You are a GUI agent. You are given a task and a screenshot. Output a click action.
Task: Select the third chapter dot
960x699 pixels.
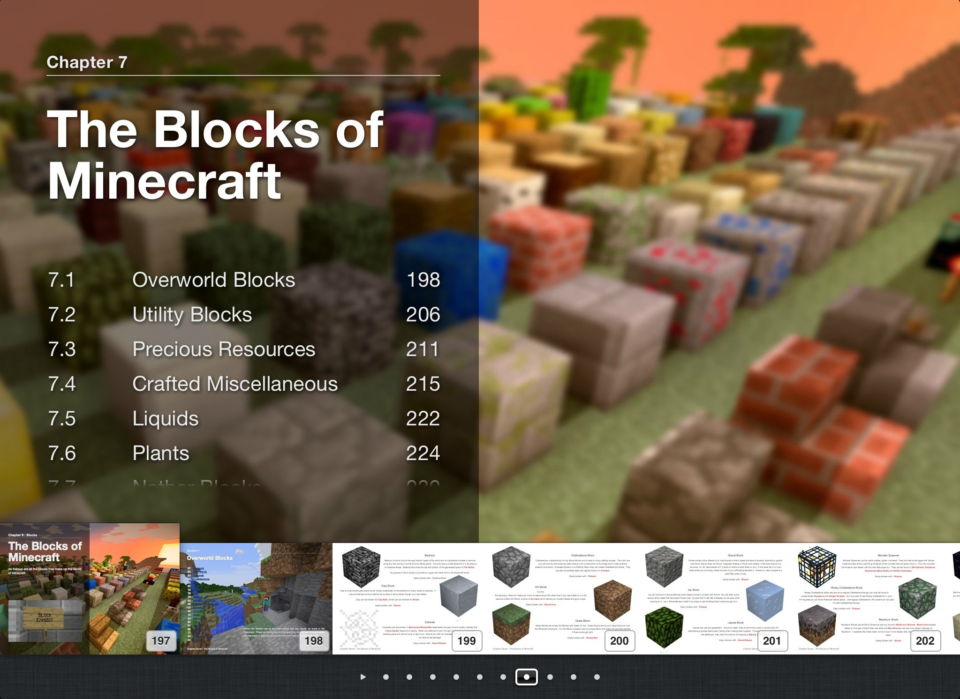pyautogui.click(x=433, y=677)
